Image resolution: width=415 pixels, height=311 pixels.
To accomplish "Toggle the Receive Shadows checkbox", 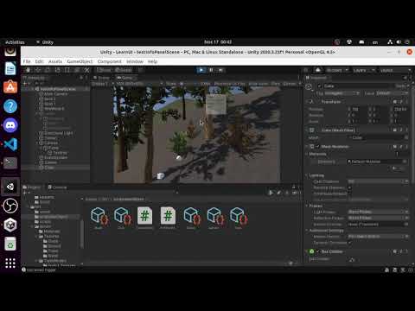I will tap(349, 187).
